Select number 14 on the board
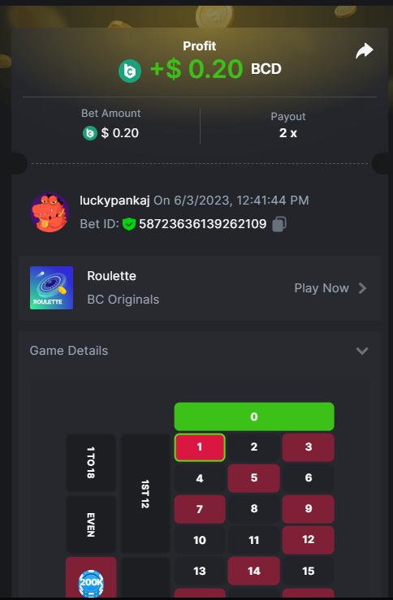The image size is (393, 600). [253, 571]
